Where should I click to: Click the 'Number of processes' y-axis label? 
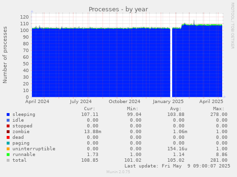[5, 55]
